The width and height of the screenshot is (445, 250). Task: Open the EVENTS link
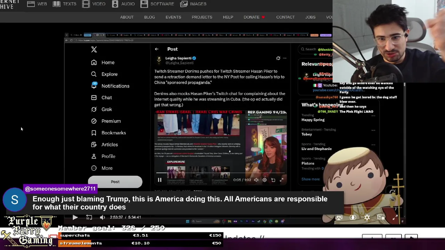pos(173,17)
